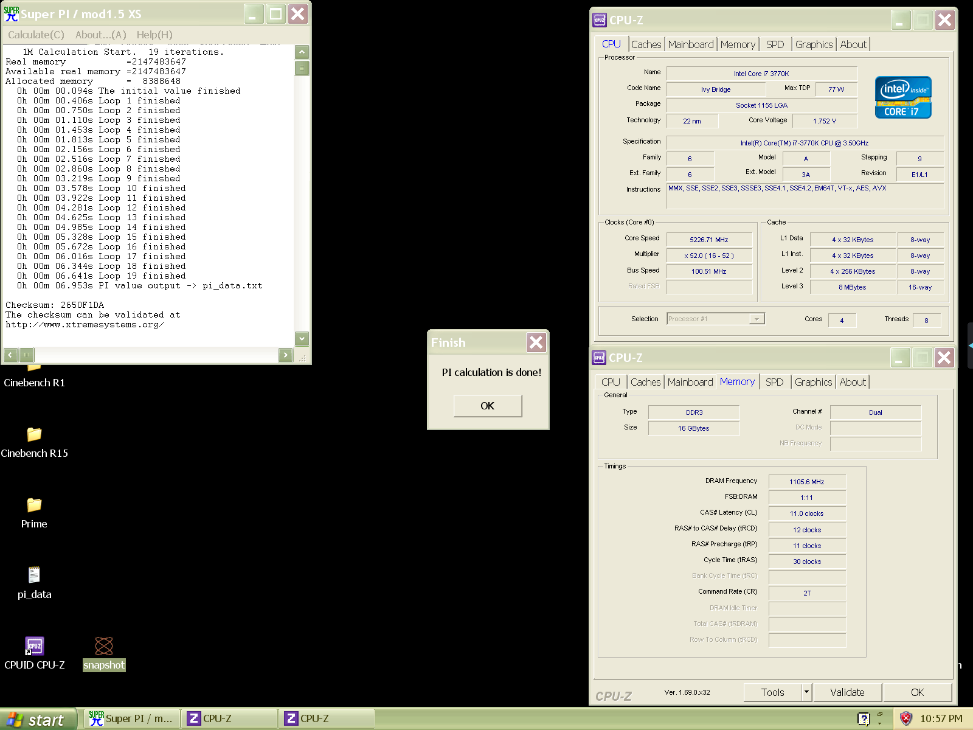Click the Windows Start button
Screen dimensions: 973x730
click(38, 719)
